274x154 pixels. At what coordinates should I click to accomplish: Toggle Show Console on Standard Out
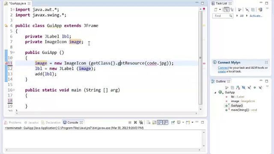point(160,122)
